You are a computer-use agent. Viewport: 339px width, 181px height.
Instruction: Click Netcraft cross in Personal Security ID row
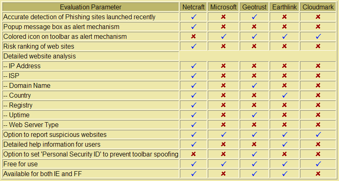pyautogui.click(x=193, y=154)
